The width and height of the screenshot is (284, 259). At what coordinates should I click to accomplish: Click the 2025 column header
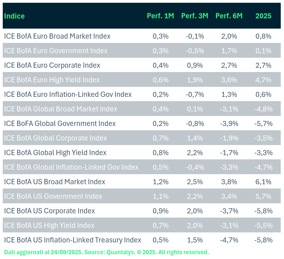[263, 16]
